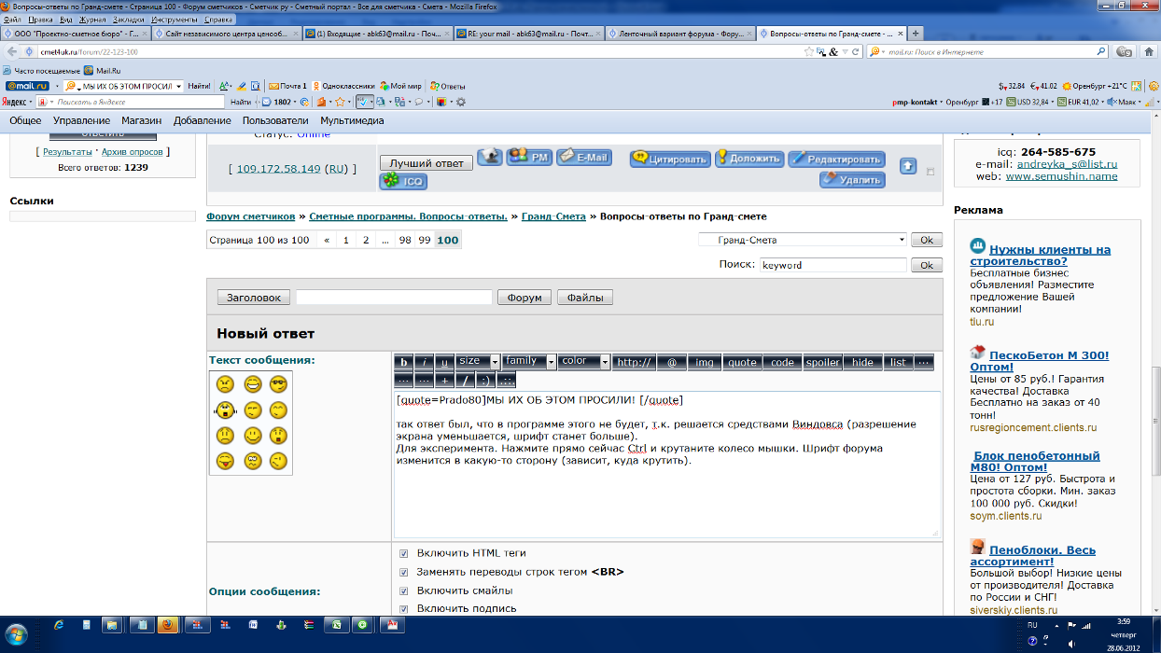Insert img BB-code tag
Screen dimensions: 1161x653
(x=705, y=362)
